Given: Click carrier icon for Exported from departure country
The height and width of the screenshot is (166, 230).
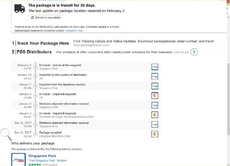Looking at the screenshot, I should [x=155, y=86].
